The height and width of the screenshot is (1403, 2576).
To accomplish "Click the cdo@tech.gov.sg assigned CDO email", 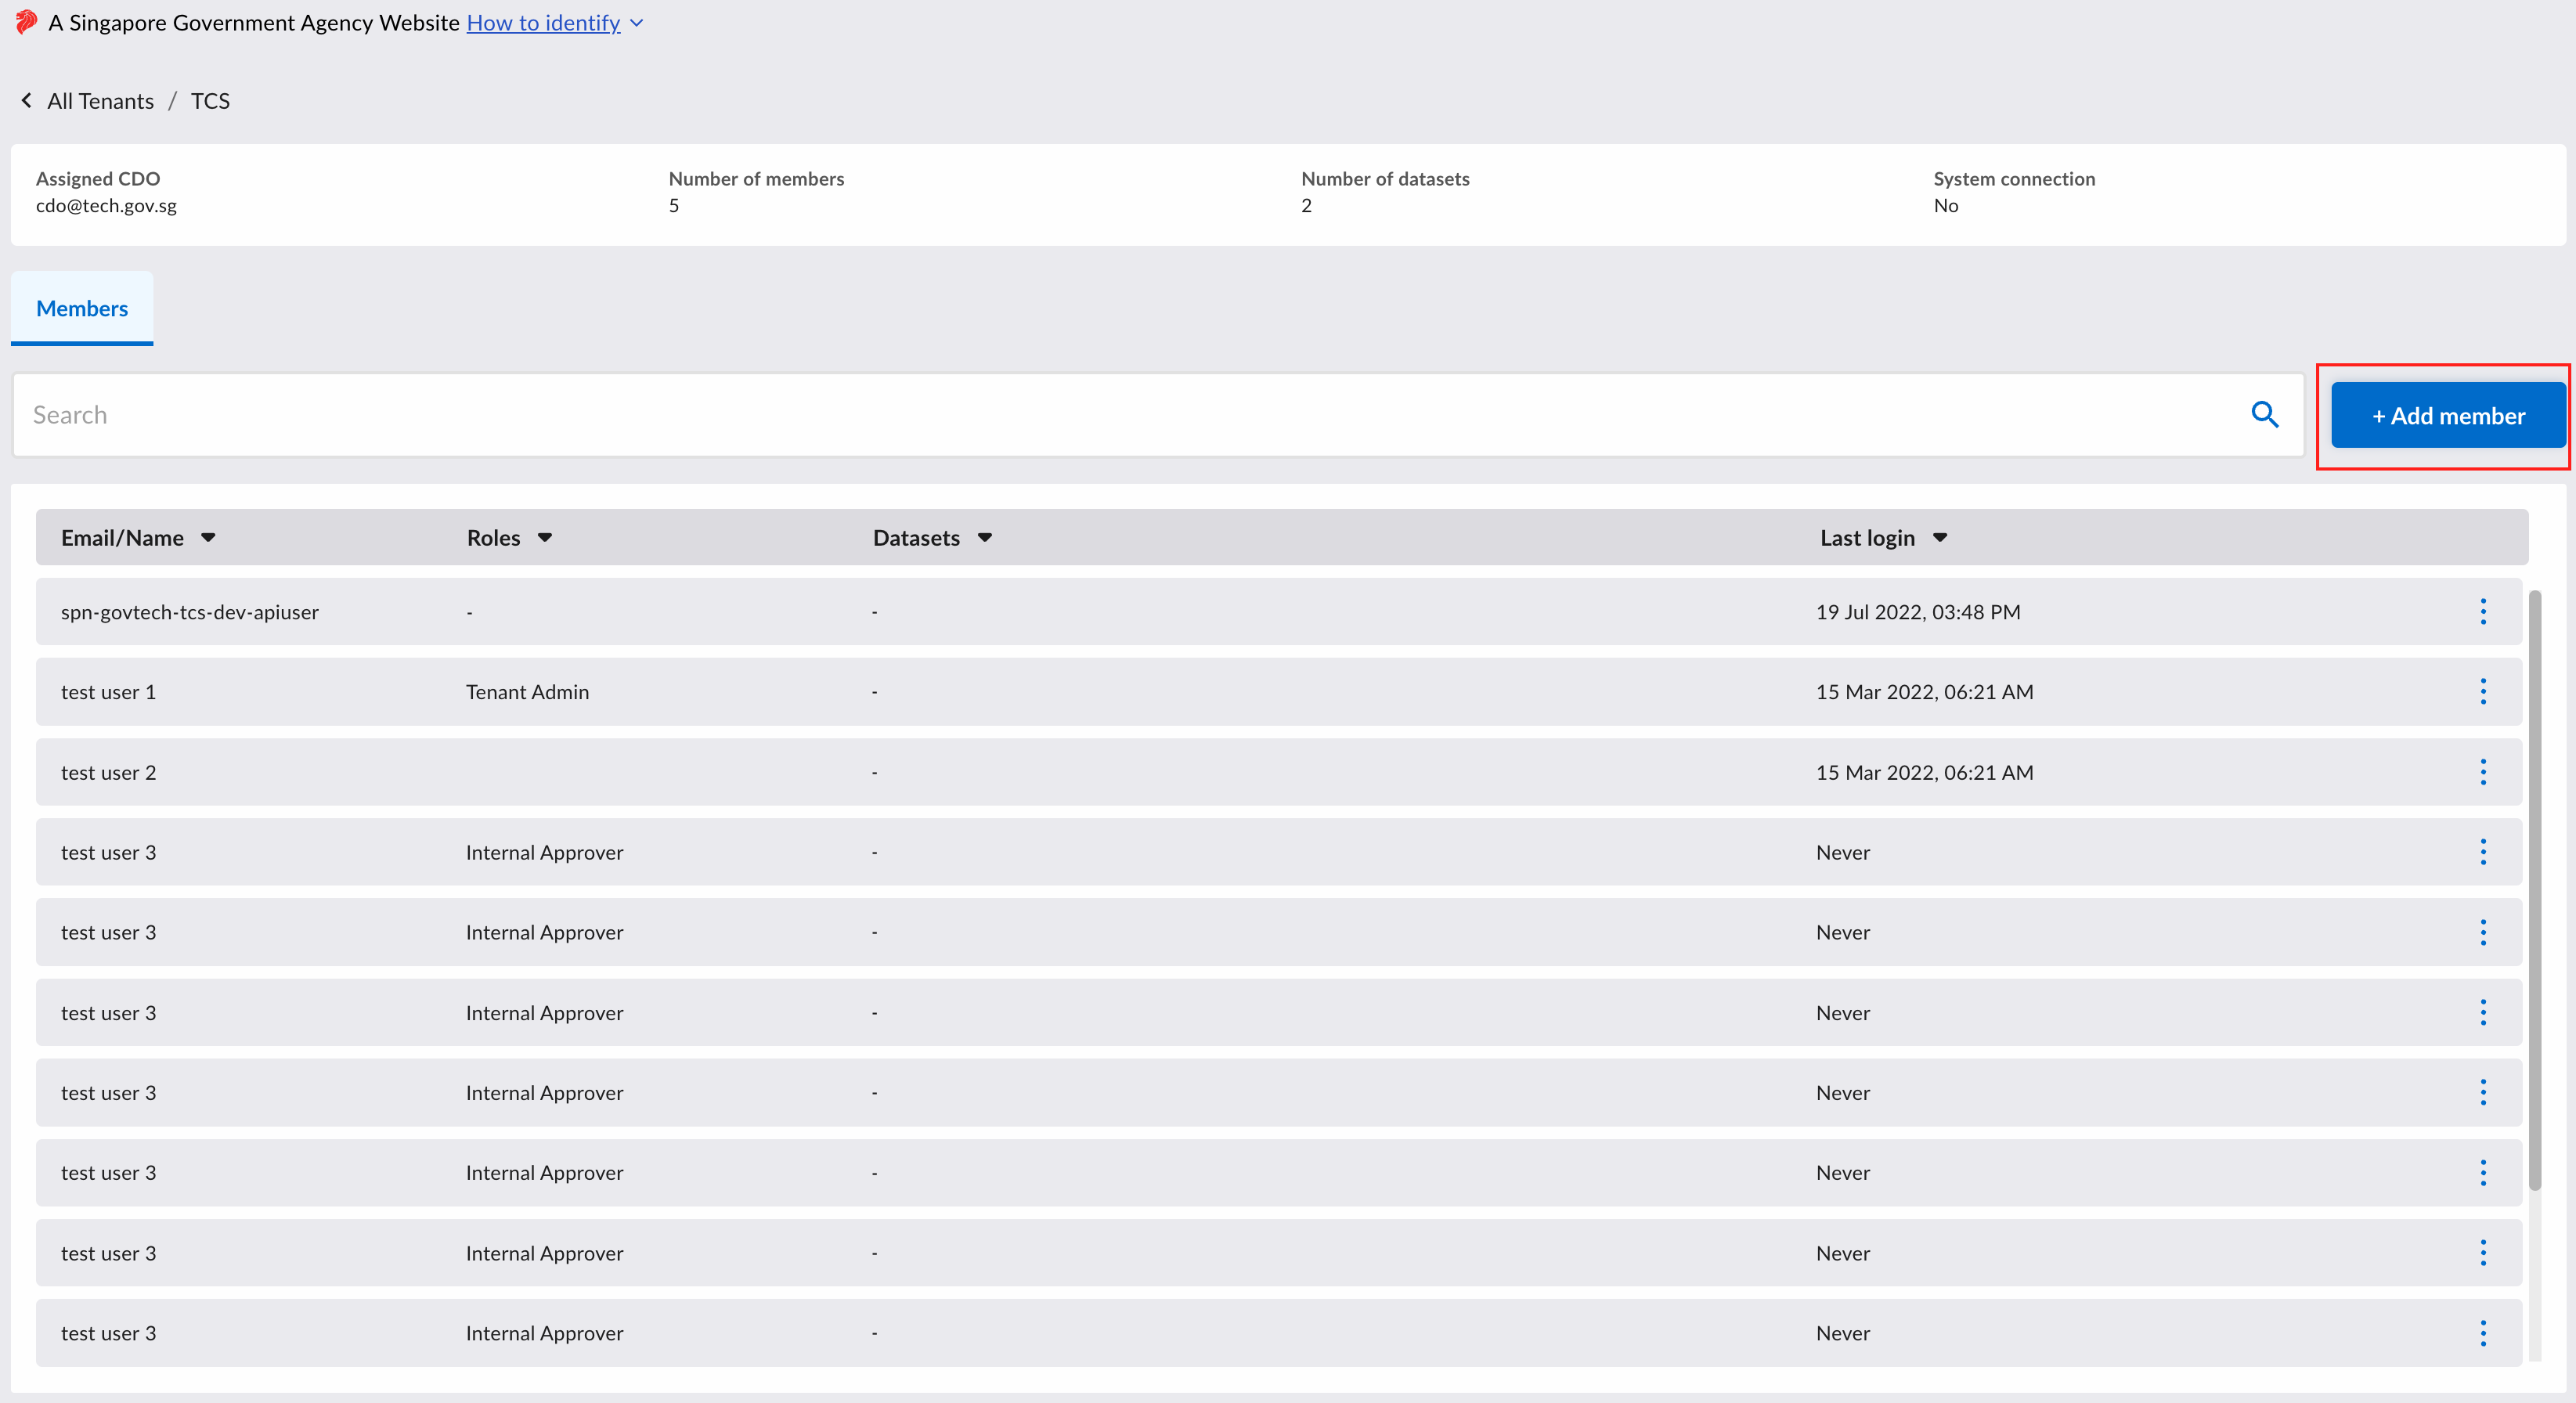I will (x=106, y=205).
